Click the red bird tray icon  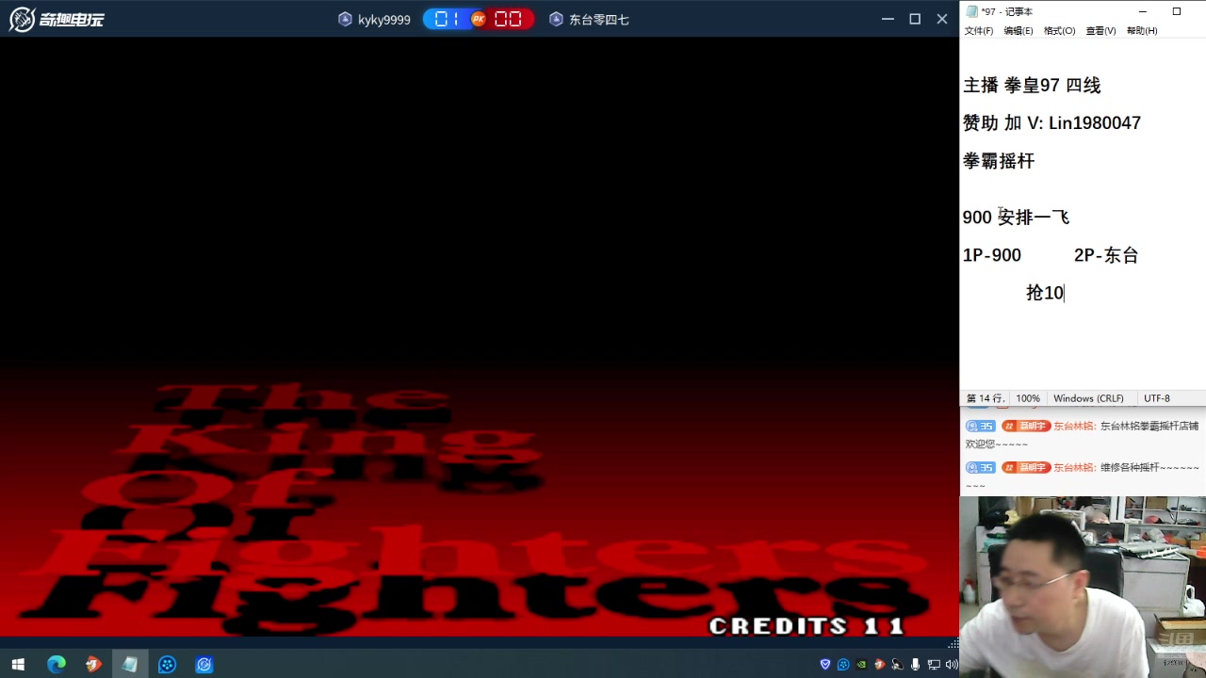click(x=879, y=665)
